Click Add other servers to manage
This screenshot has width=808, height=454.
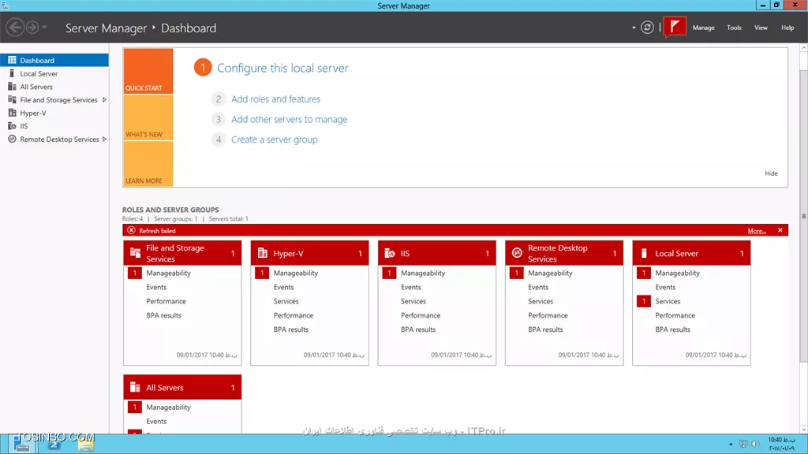289,119
